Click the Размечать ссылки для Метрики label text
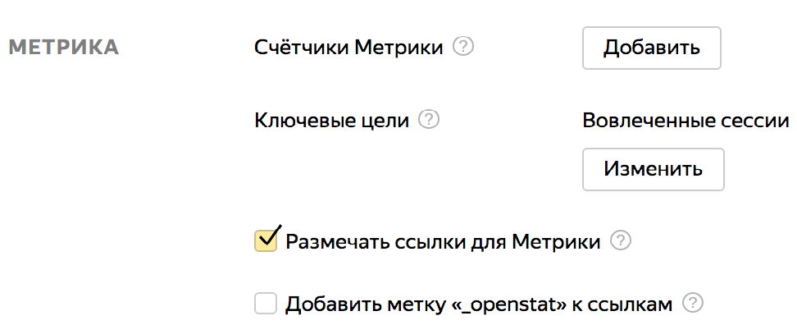Screen dimensions: 797x325 coord(443,242)
